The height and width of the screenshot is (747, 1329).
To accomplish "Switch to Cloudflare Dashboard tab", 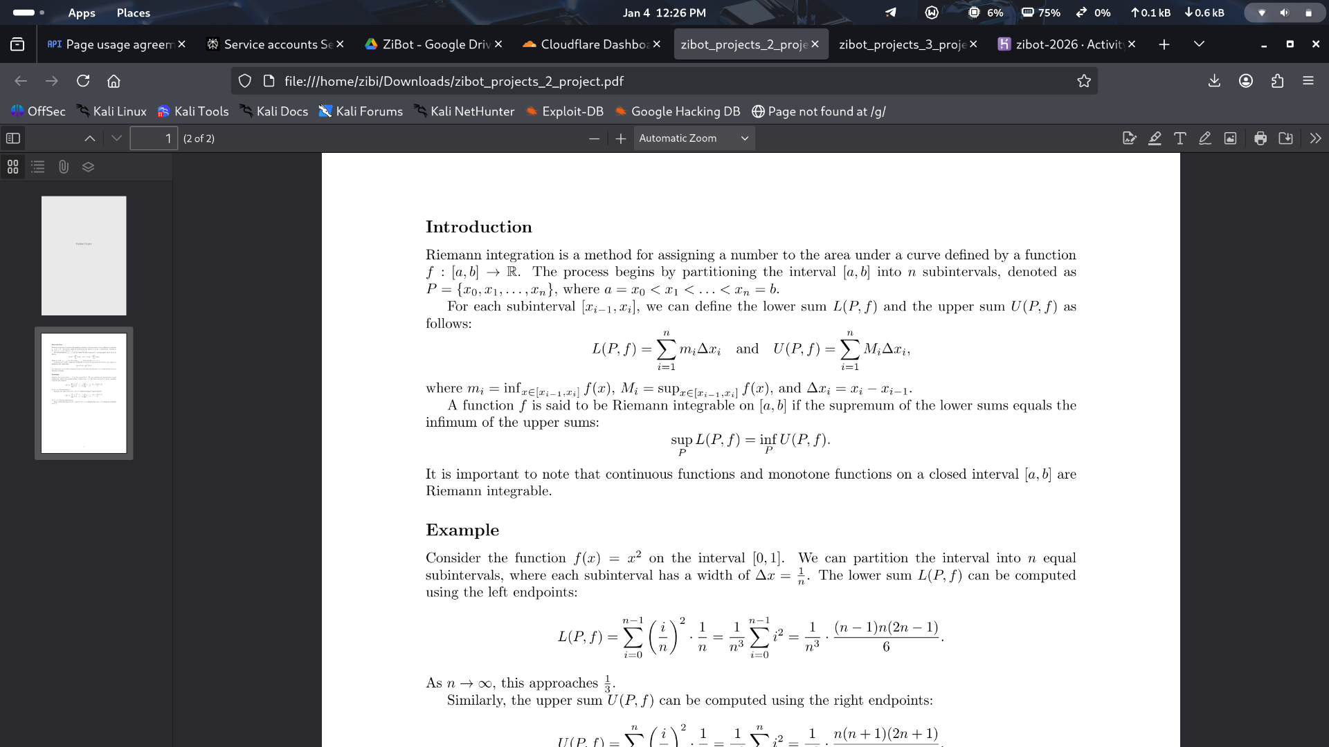I will [x=592, y=44].
